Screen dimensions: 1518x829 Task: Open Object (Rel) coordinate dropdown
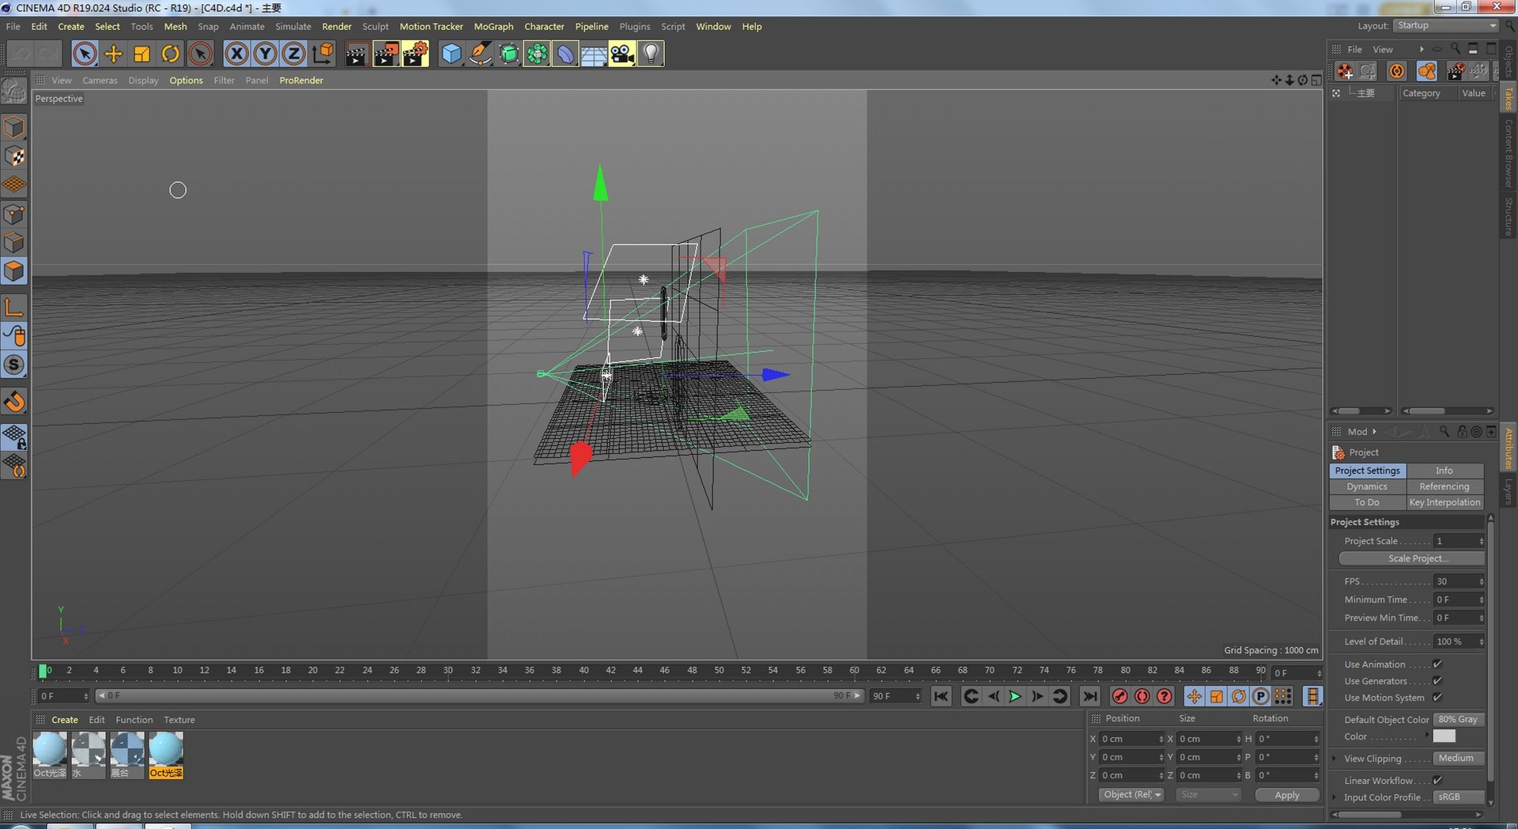click(1131, 795)
